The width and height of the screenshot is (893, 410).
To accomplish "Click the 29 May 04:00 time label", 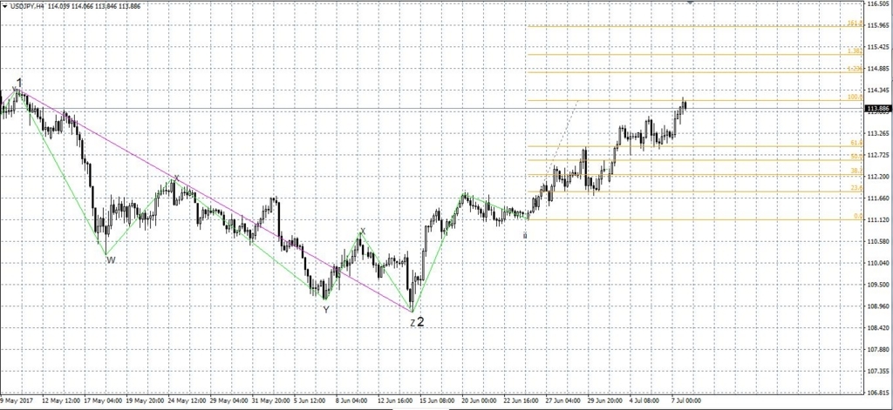I will coord(228,400).
